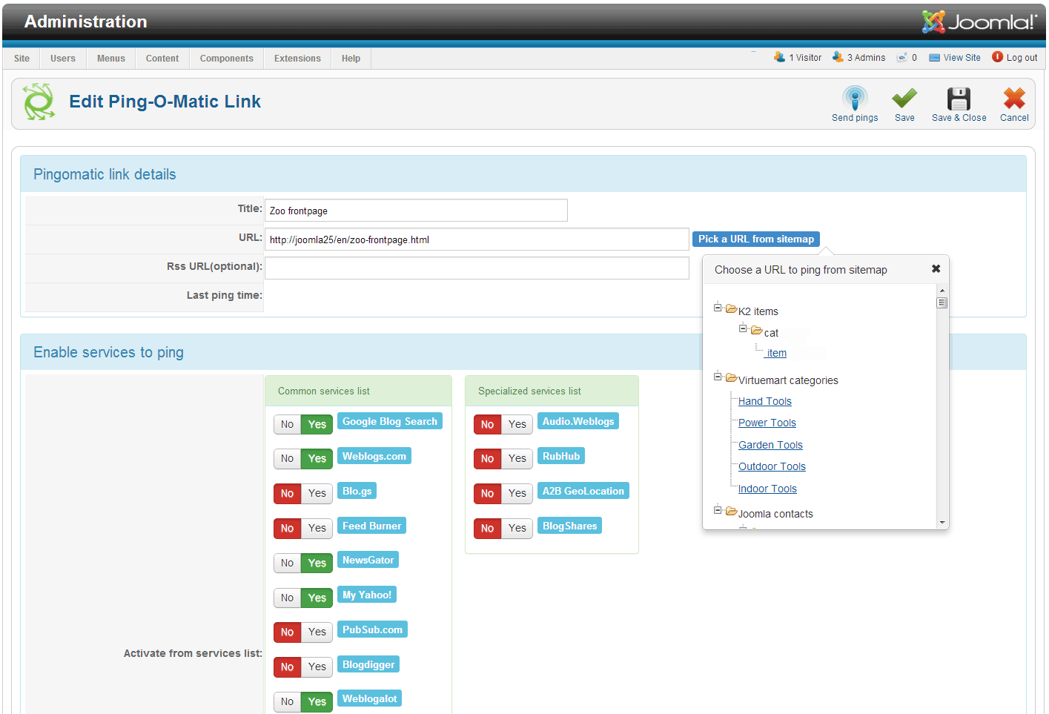This screenshot has height=714, width=1049.
Task: Enable Blo.gs by clicking Yes
Action: point(317,494)
